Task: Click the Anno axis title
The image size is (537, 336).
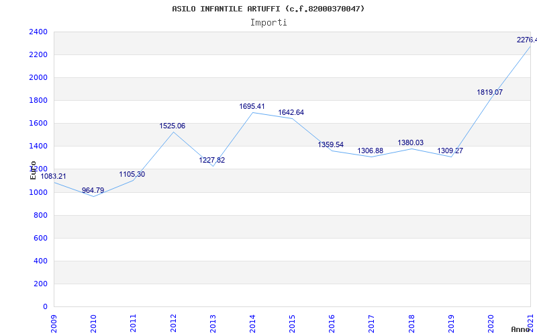Action: point(520,329)
